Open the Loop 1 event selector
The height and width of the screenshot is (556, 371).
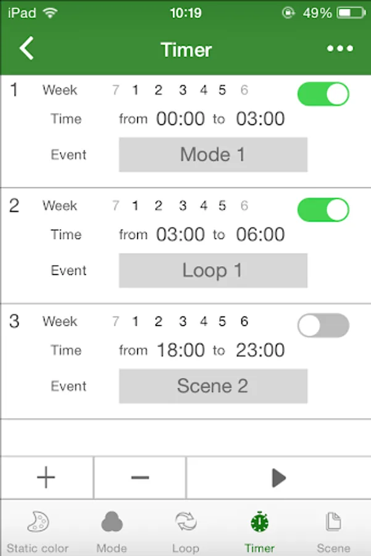(x=213, y=270)
